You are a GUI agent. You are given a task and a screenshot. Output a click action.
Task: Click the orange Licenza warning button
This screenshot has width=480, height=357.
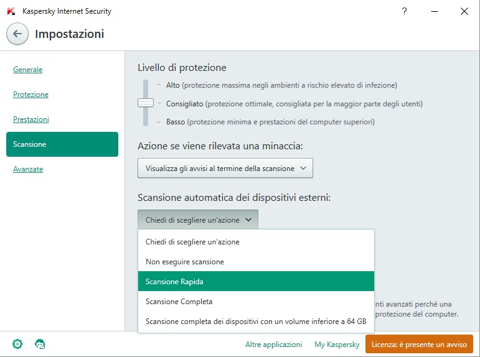(x=419, y=344)
